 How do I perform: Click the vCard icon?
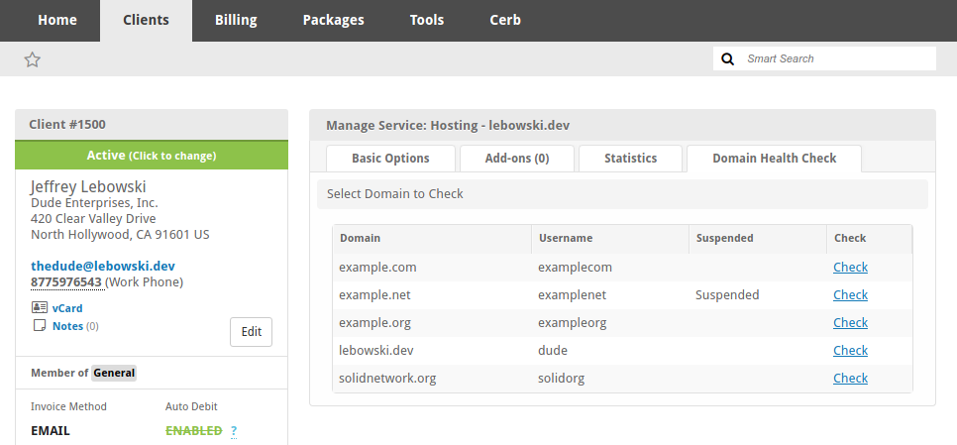[40, 308]
